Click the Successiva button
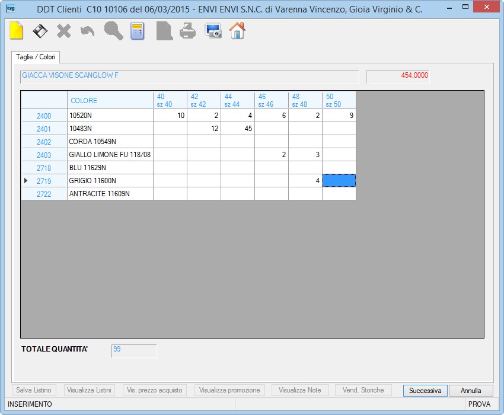 tap(425, 391)
